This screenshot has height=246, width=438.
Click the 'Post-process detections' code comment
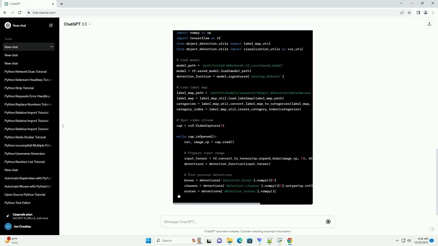(208, 175)
